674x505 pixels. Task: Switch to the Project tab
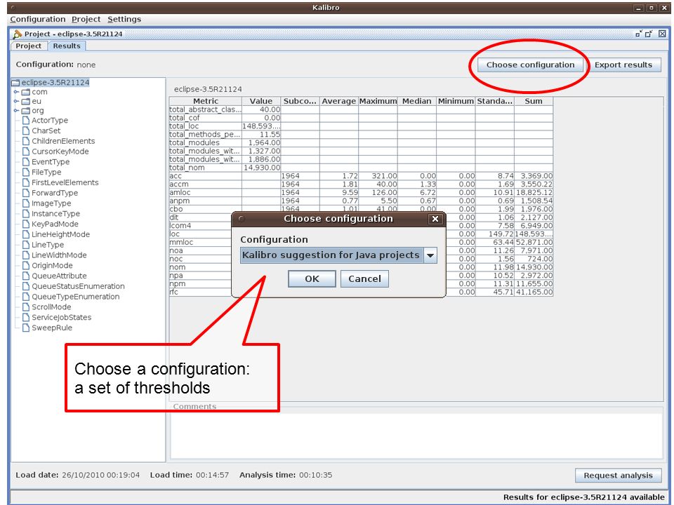click(28, 46)
